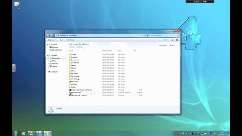Viewport: 242px width, 136px height.
Task: Change the view with the view icon
Action: (x=165, y=40)
